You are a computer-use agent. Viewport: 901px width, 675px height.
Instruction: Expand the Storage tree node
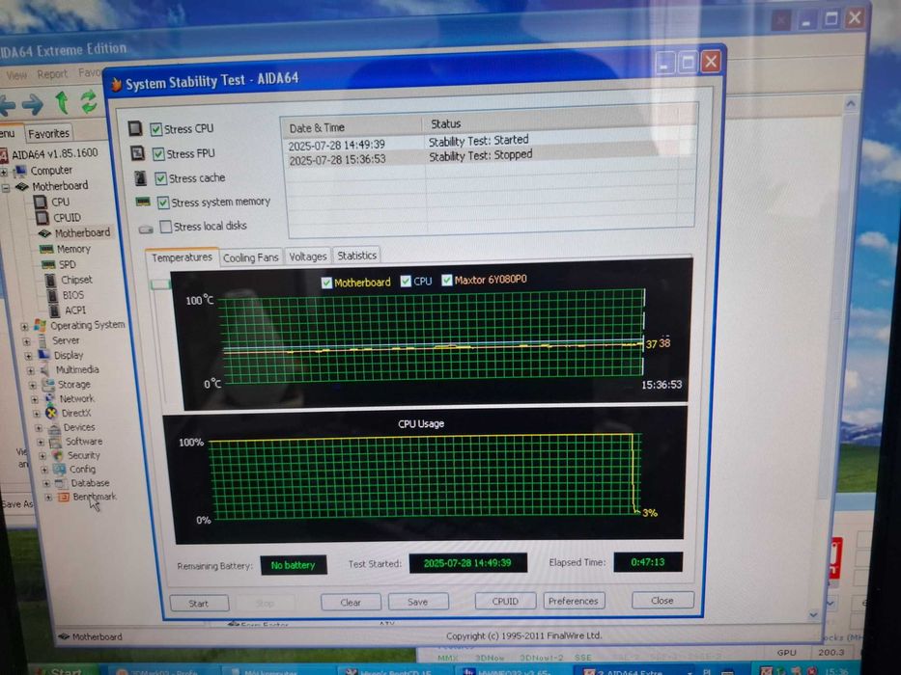(x=33, y=385)
